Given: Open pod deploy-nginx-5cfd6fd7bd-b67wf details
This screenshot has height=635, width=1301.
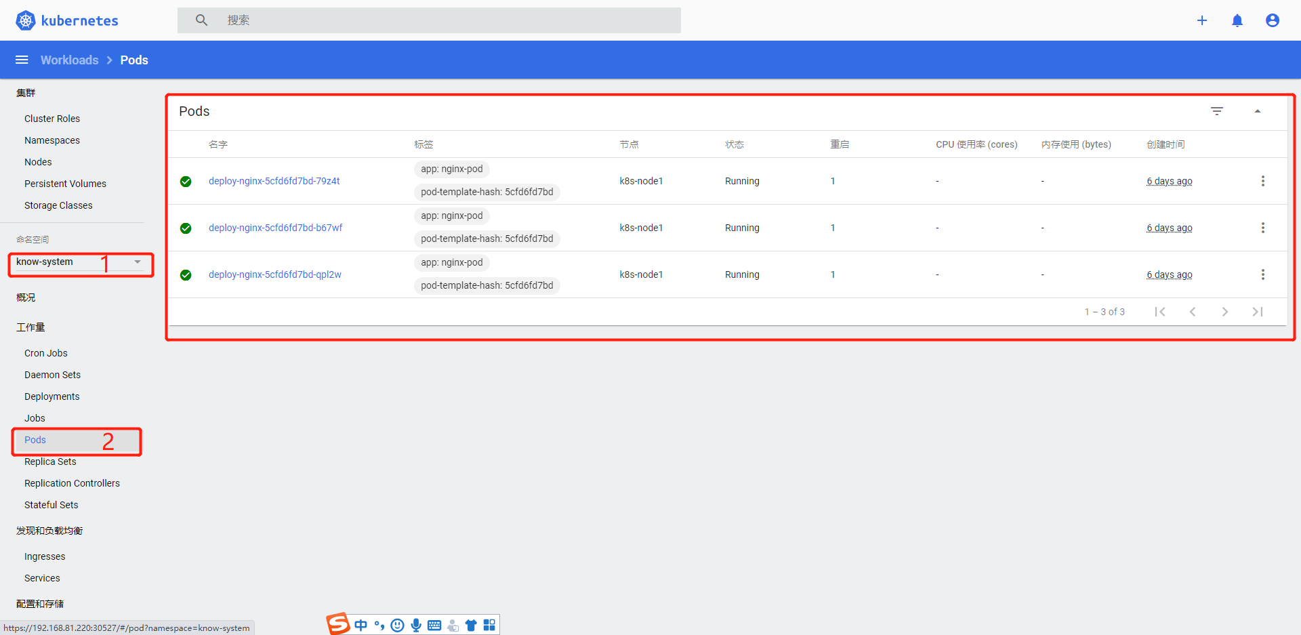Looking at the screenshot, I should [x=275, y=228].
